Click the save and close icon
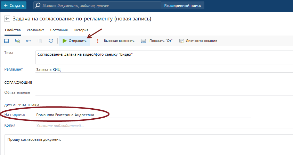This screenshot has height=155, width=293. (x=17, y=41)
